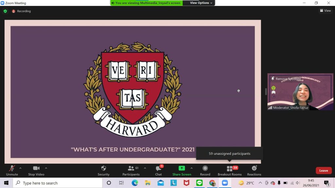Open the Participants panel

[131, 170]
